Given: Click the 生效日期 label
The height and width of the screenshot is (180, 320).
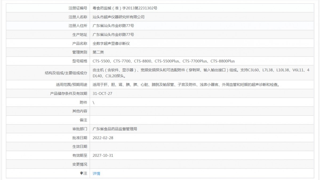Looking at the screenshot, I should pyautogui.click(x=79, y=146).
